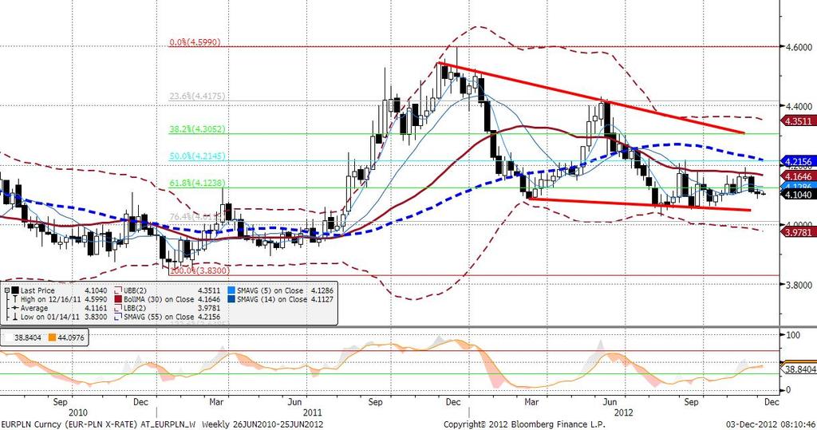Click the Average marker icon in legend

pos(15,308)
